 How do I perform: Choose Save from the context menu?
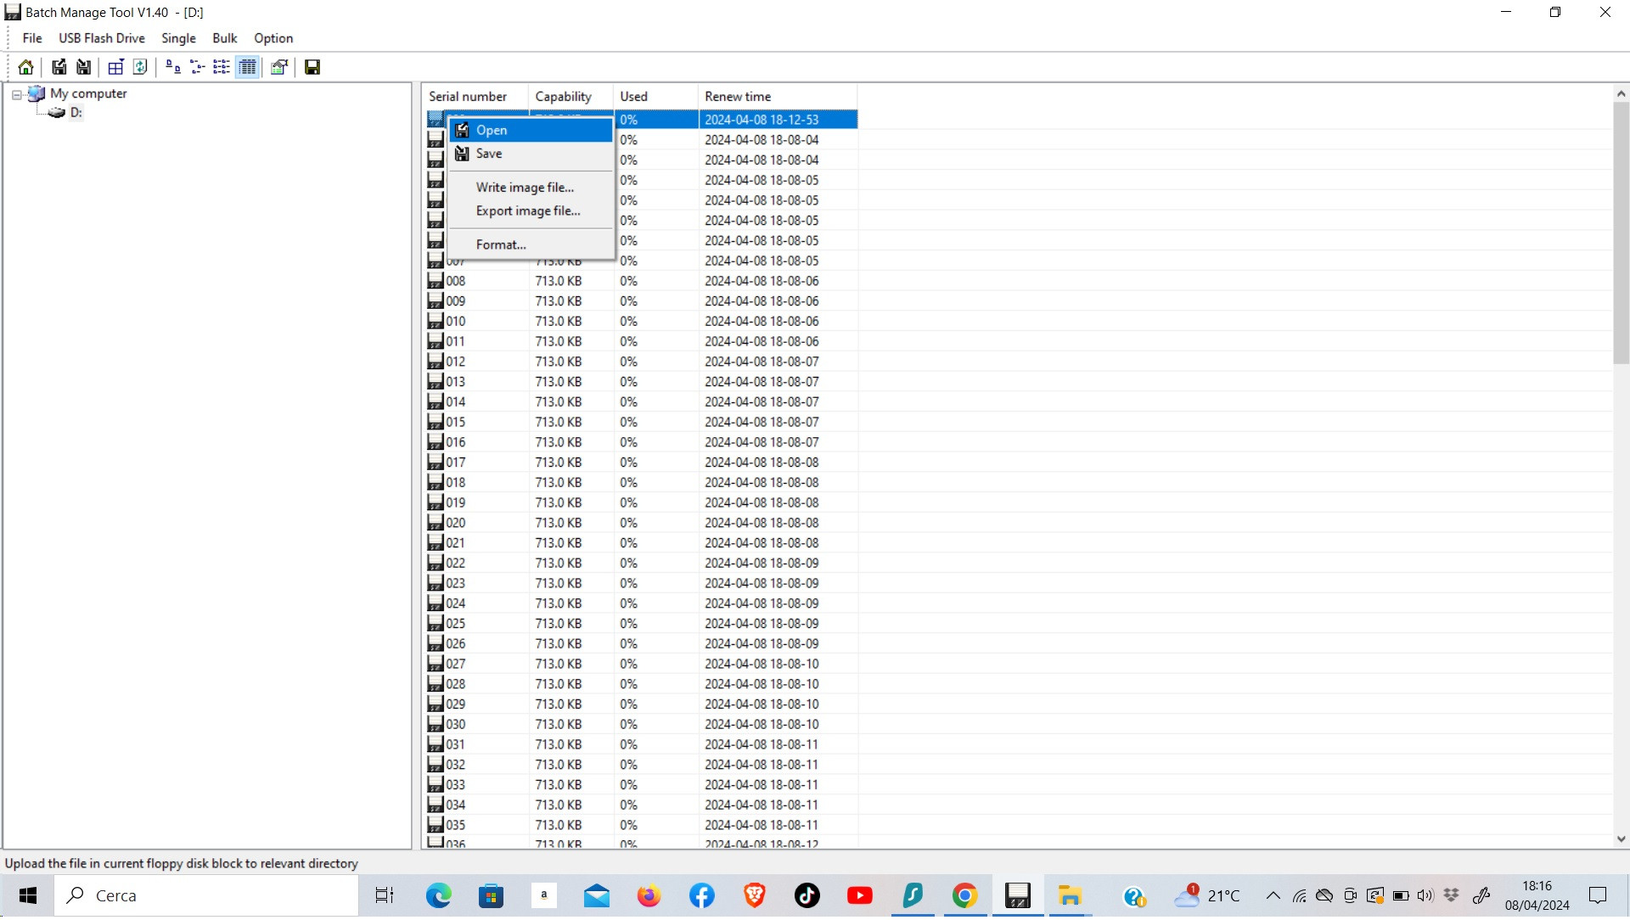pyautogui.click(x=489, y=154)
